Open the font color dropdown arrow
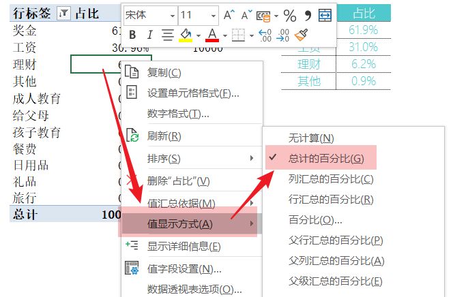Screen dimensions: 453x297 (x=225, y=35)
